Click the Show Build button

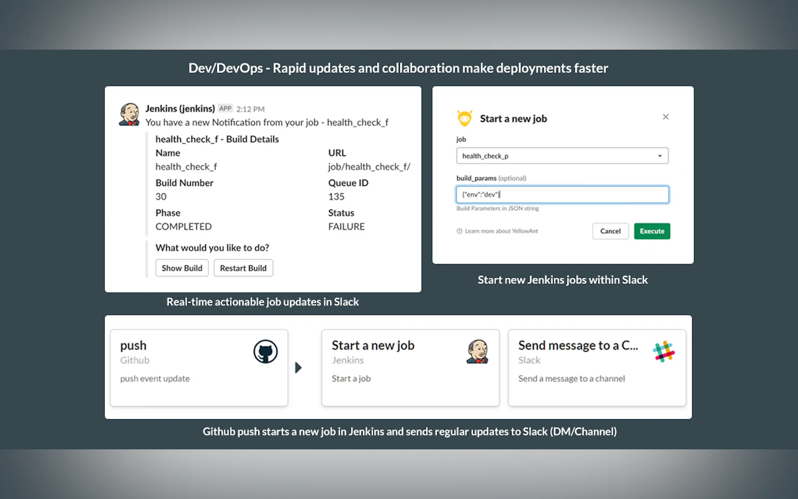coord(182,268)
